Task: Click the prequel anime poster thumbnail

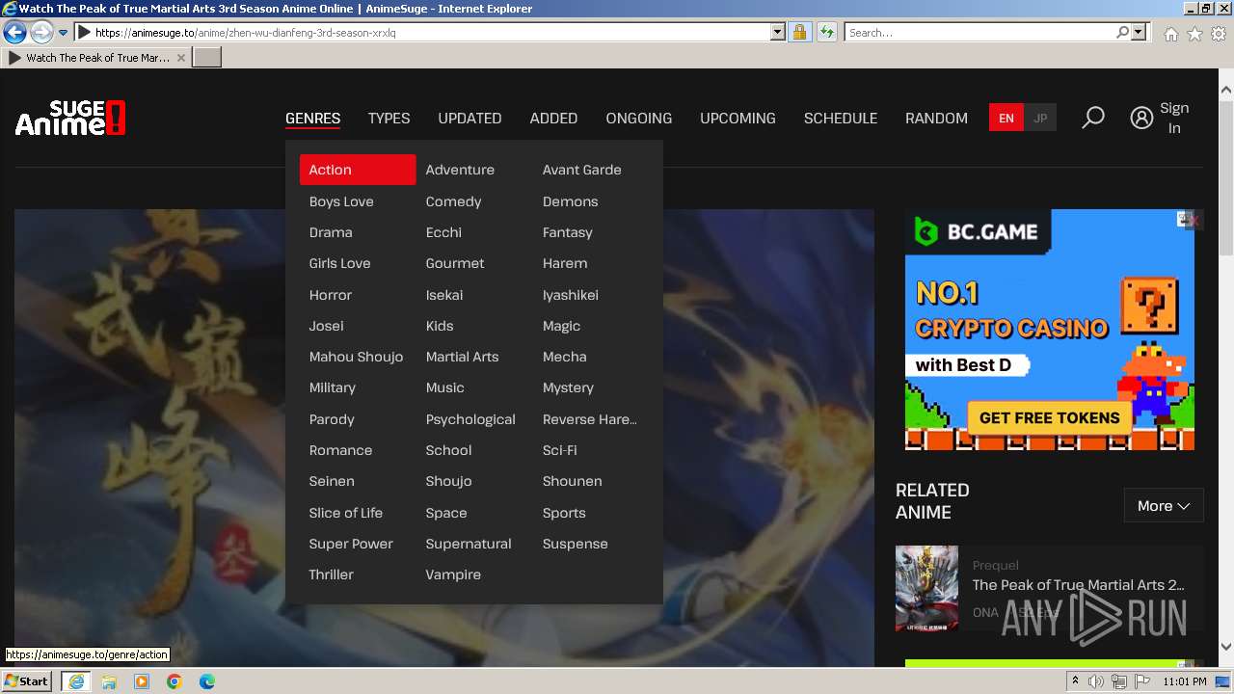Action: (926, 588)
